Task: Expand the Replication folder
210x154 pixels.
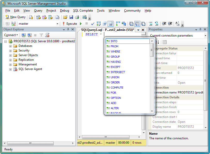Action: point(10,60)
